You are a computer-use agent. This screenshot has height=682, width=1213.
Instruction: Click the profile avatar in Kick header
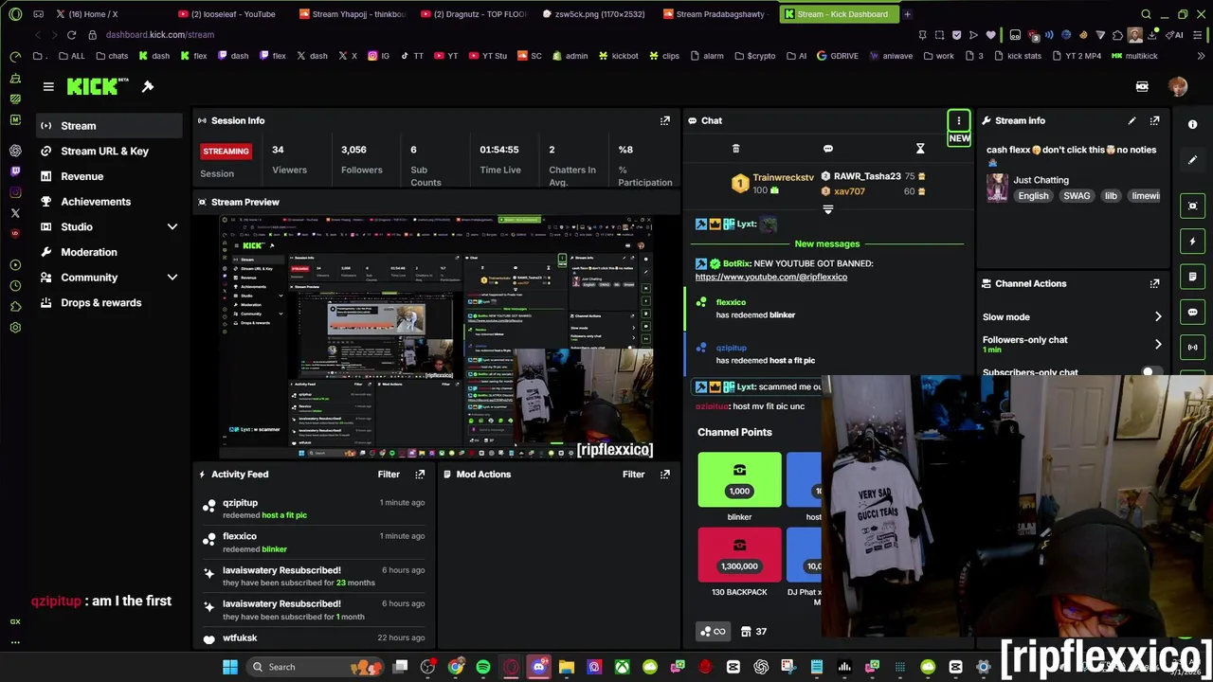coord(1178,86)
